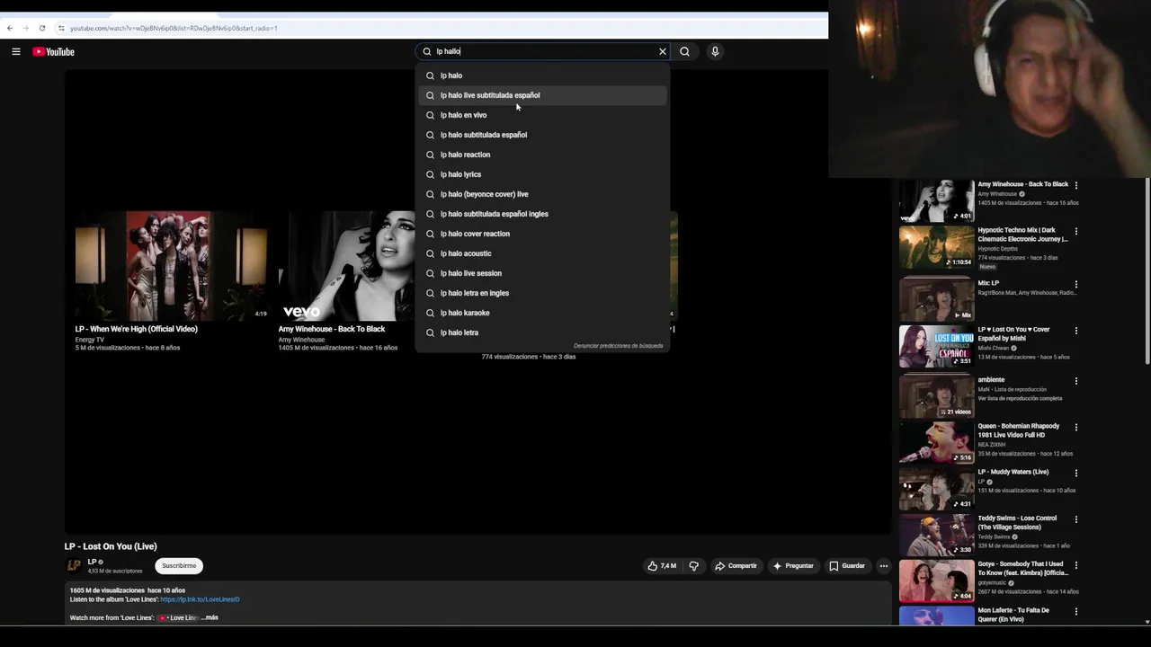Open the YouTube hamburger guide menu
Image resolution: width=1151 pixels, height=647 pixels.
pos(16,51)
